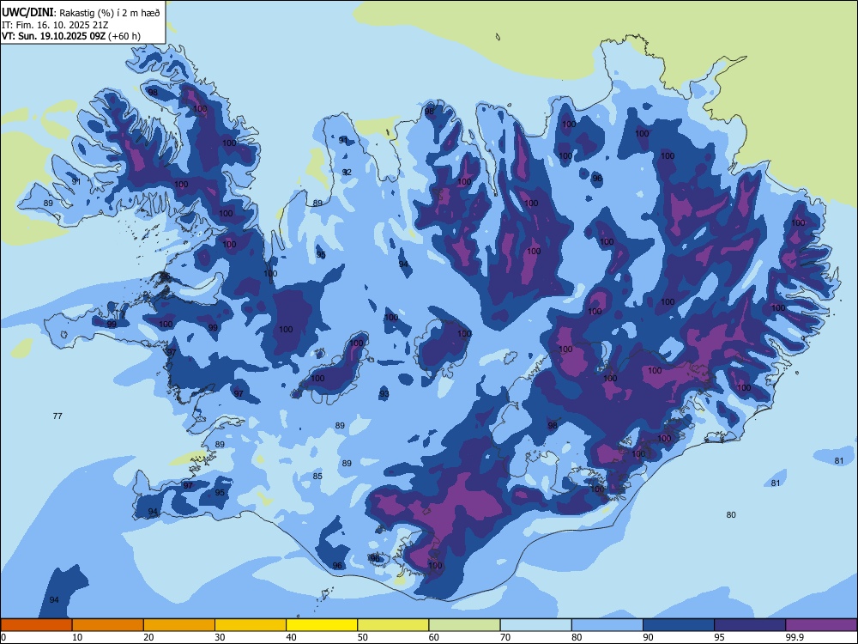Select the golden 30–40 legend swatch
The image size is (858, 644).
251,625
